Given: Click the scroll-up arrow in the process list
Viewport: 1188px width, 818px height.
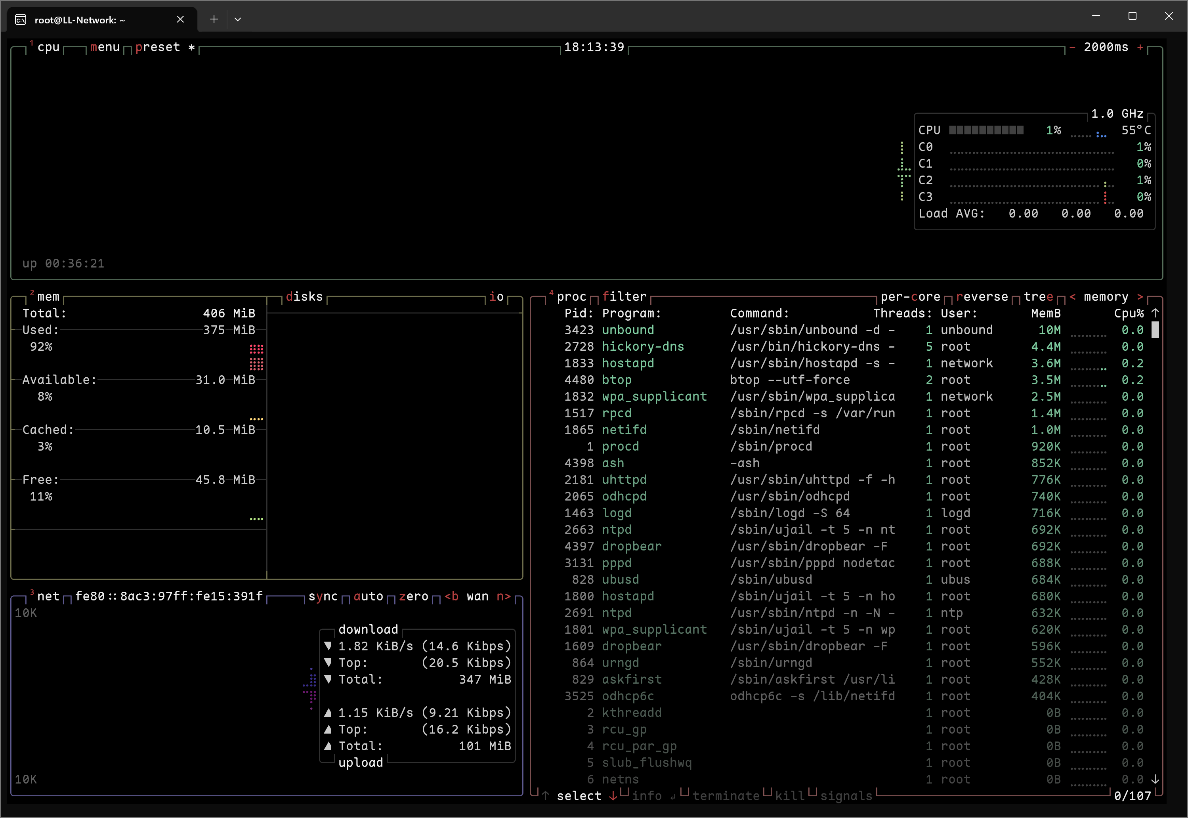Looking at the screenshot, I should click(x=1155, y=313).
